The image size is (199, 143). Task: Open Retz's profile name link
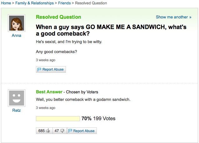(17, 110)
